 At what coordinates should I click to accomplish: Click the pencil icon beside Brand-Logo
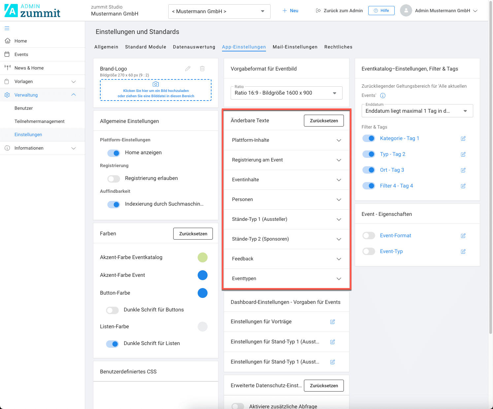[x=188, y=69]
